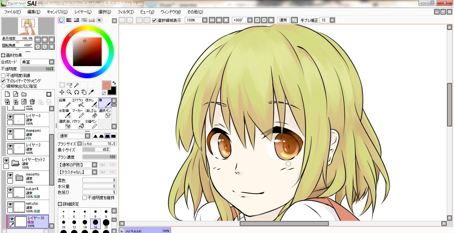Enable 不透明度を維持 checkbox
Screen dimensions: 454x233
pyautogui.click(x=84, y=197)
